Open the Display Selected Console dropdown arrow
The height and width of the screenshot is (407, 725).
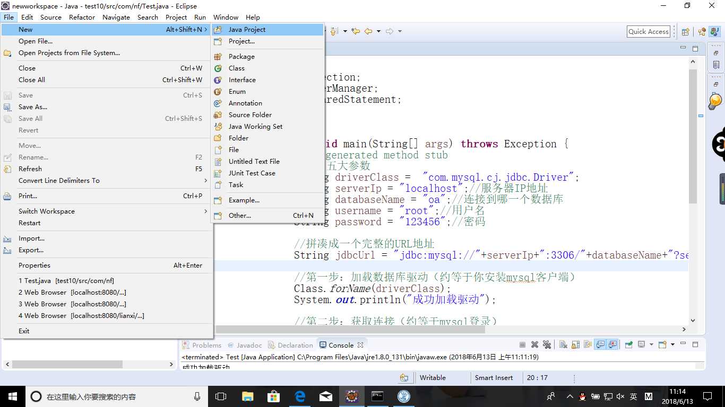click(651, 345)
